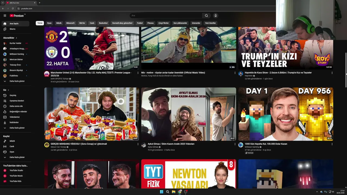Open options menu for Hayrettin Kaos Show video
This screenshot has height=195, width=347.
click(x=332, y=73)
